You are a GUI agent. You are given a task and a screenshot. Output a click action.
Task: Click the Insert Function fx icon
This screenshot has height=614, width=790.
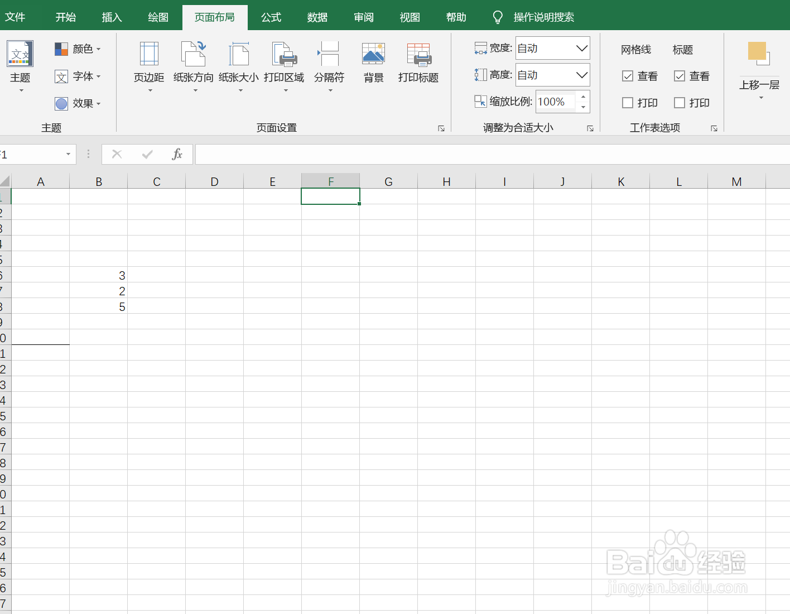[177, 154]
